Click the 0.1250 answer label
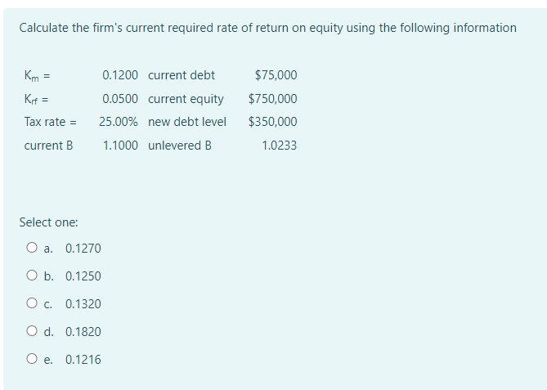 pos(83,276)
